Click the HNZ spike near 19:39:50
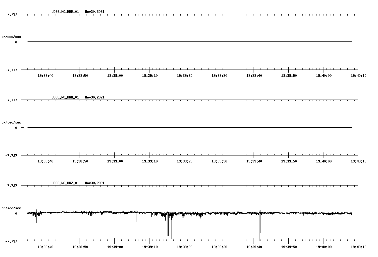Viewport: 378px width, 257px height. click(x=290, y=221)
